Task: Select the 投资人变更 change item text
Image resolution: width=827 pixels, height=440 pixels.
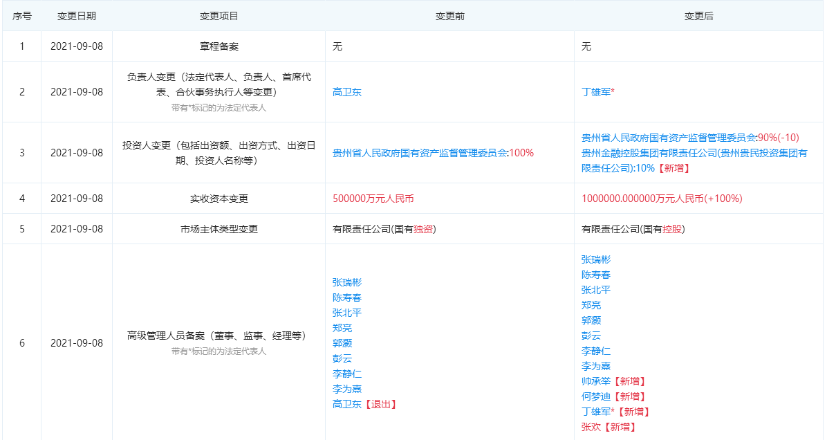Action: click(x=219, y=153)
